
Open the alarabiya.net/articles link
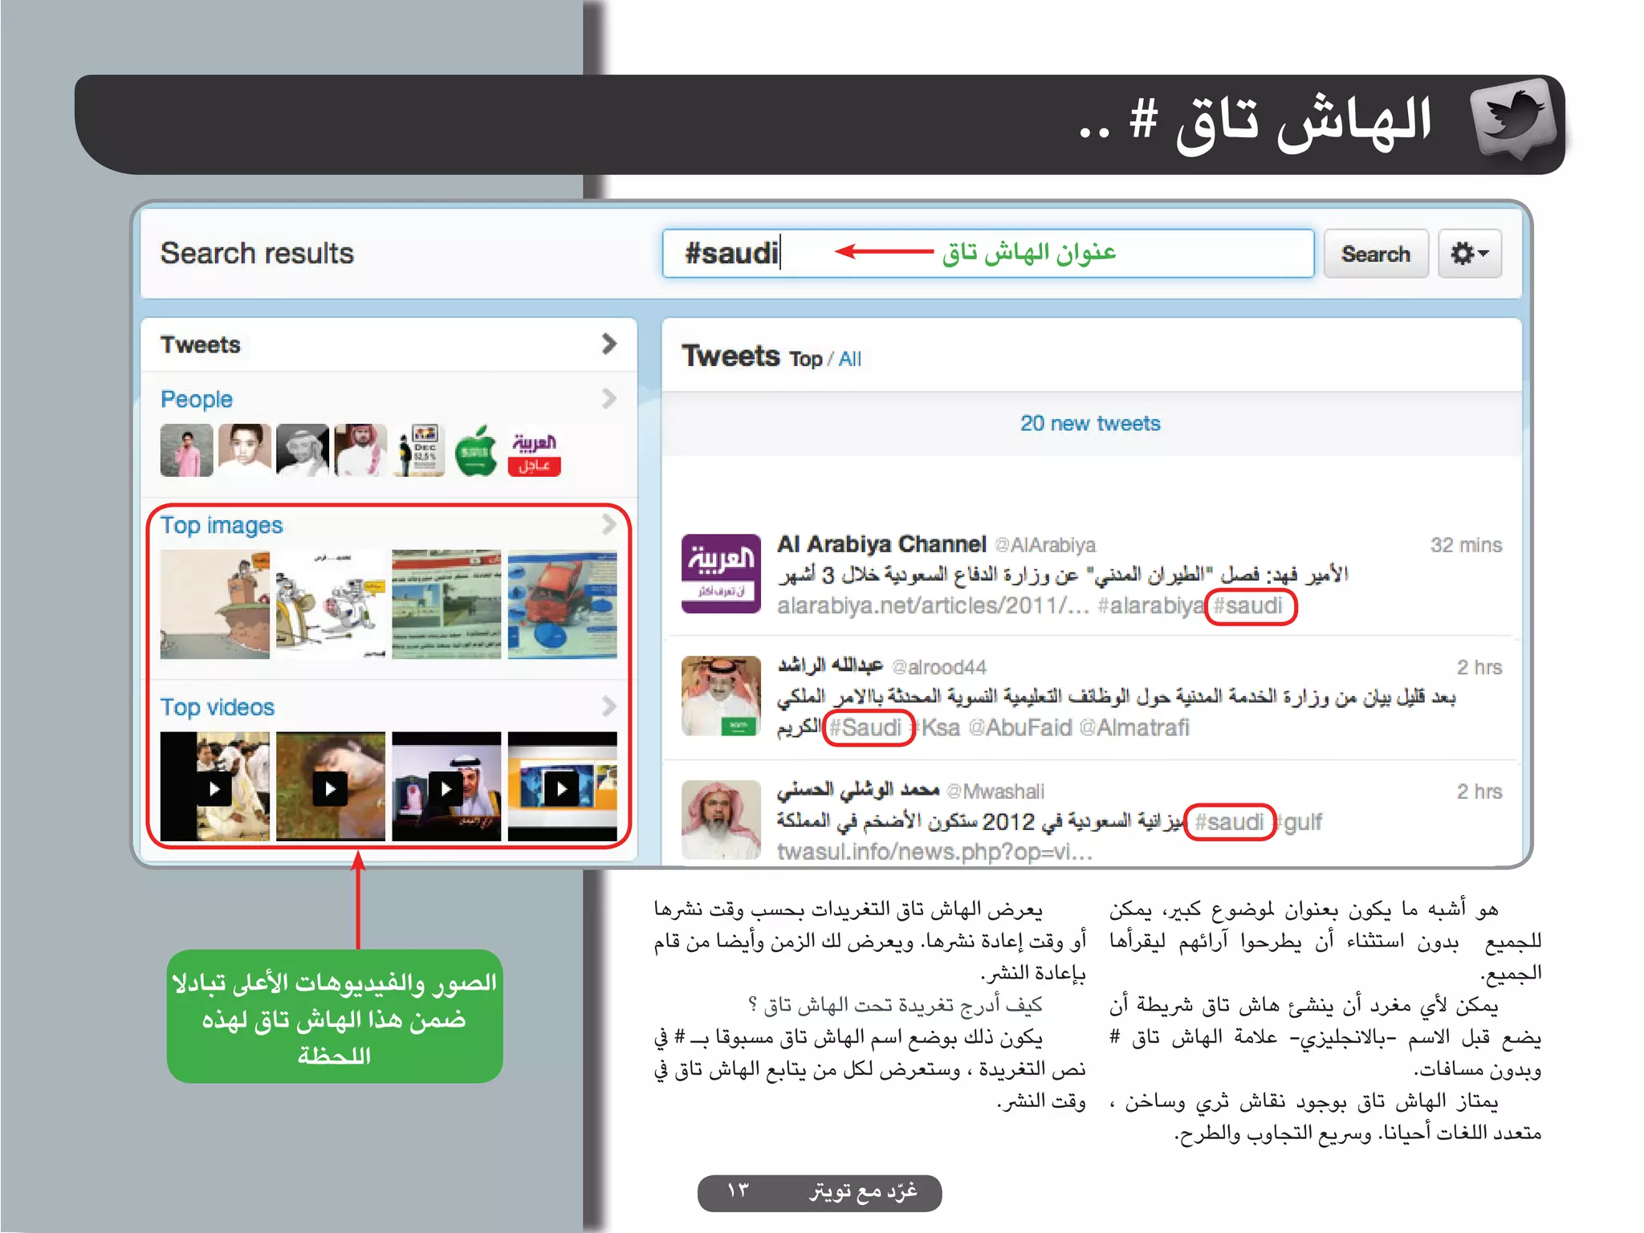point(933,605)
